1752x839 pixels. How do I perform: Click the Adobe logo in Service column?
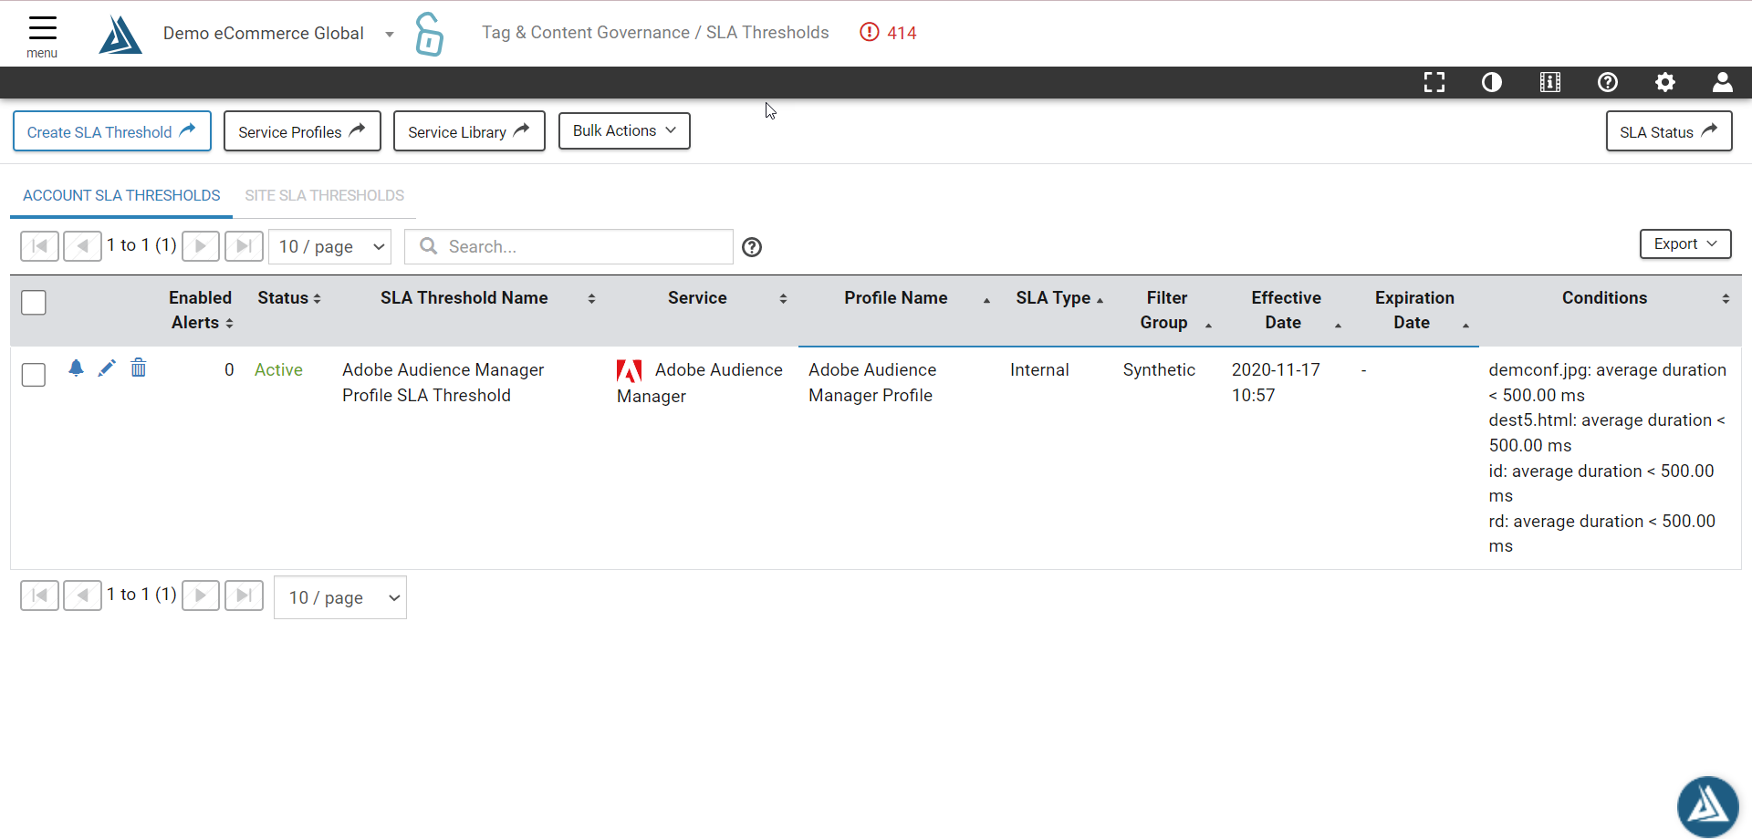(x=630, y=370)
